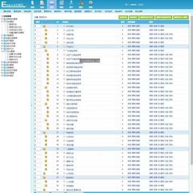Tick the checkbox in row ID 38
This screenshot has height=193, width=193.
tap(64, 181)
